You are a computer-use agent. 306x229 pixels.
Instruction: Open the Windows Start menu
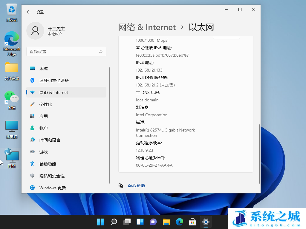pyautogui.click(x=101, y=222)
